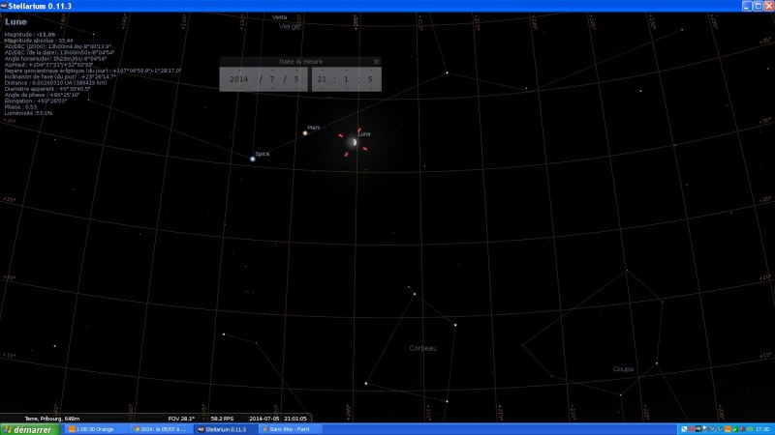Screen dimensions: 775x435
Task: Increase the minutes with the up arrow
Action: [x=346, y=71]
